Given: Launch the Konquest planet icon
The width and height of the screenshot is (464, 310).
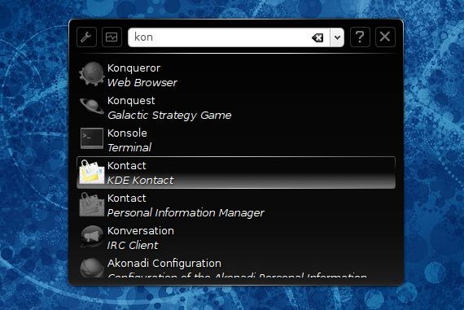Looking at the screenshot, I should [92, 107].
